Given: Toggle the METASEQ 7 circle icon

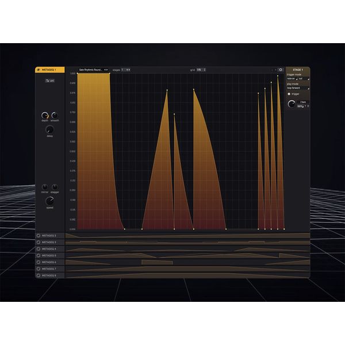Looking at the screenshot, I should (39, 269).
